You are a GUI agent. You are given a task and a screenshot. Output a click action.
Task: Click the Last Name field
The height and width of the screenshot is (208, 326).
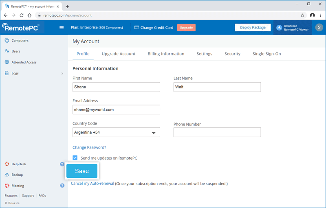coord(217,87)
